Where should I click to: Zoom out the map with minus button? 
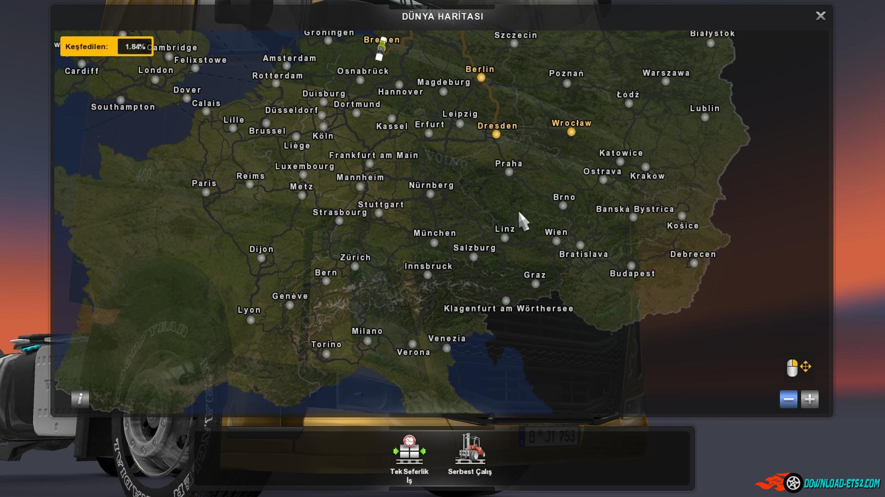click(788, 399)
